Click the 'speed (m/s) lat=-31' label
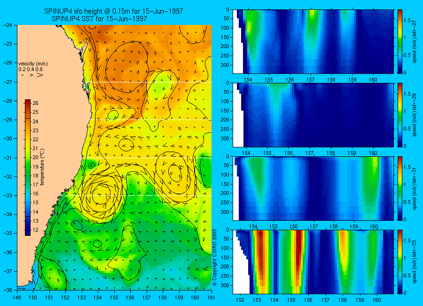This screenshot has height=306, width=423. pos(415,189)
